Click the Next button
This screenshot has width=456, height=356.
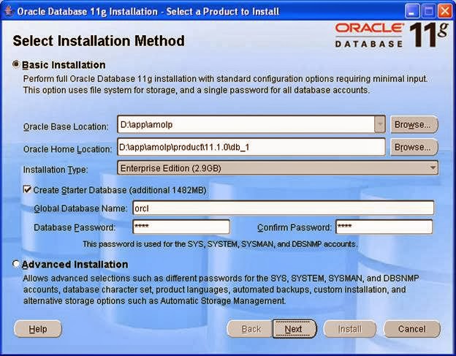294,329
